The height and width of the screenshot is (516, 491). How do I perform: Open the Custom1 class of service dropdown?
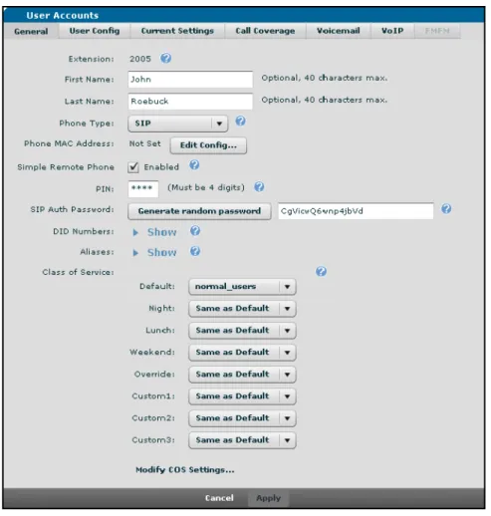click(x=242, y=396)
